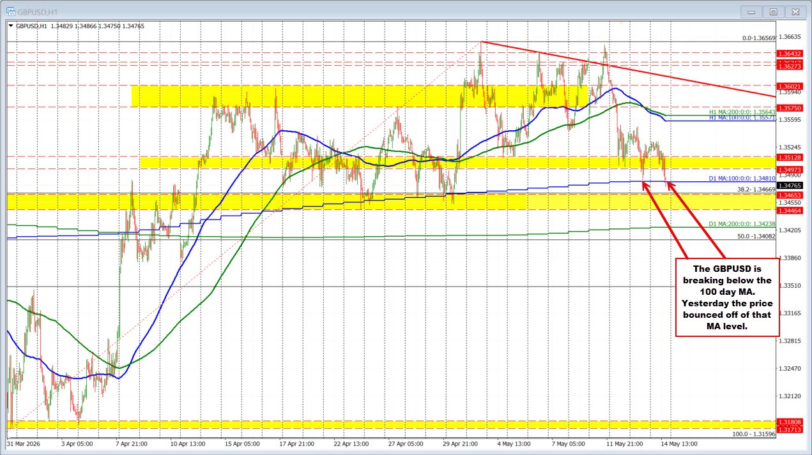Restore down the GBPUSD,H1 chart window
The width and height of the screenshot is (812, 455).
click(773, 11)
